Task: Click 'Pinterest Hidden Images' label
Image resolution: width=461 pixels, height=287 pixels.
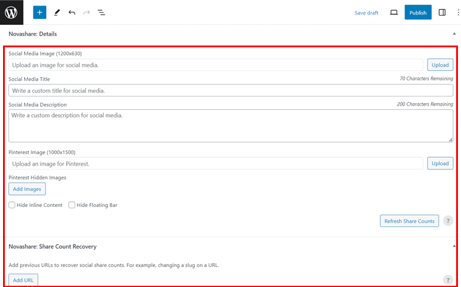Action: click(38, 178)
